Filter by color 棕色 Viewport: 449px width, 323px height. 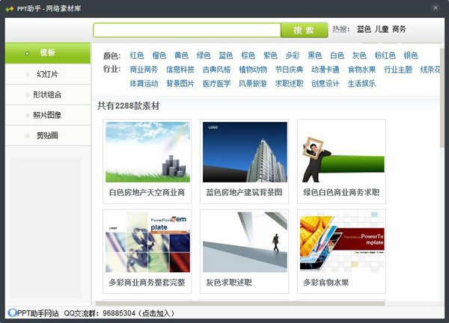[x=248, y=55]
